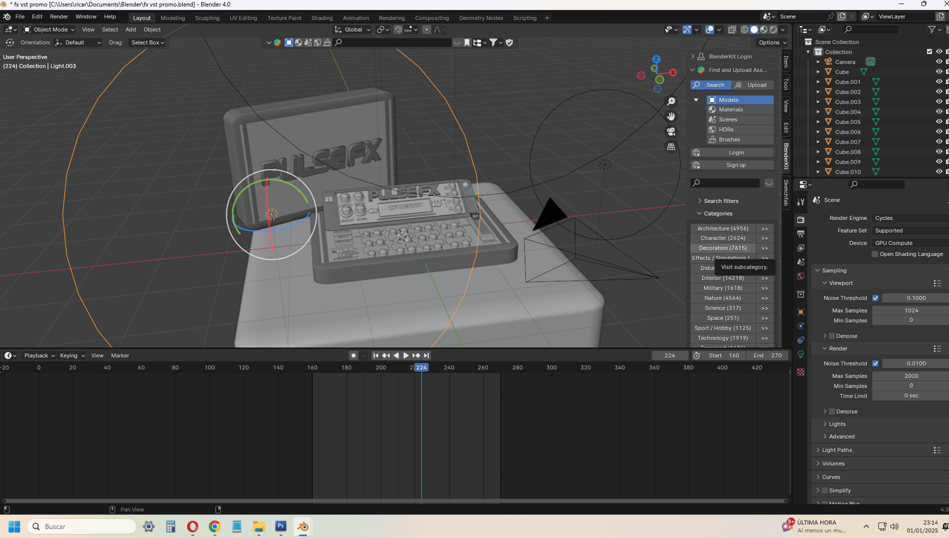Screen dimensions: 949x538
Task: Open Photoshop from the Windows taskbar
Action: [x=281, y=527]
